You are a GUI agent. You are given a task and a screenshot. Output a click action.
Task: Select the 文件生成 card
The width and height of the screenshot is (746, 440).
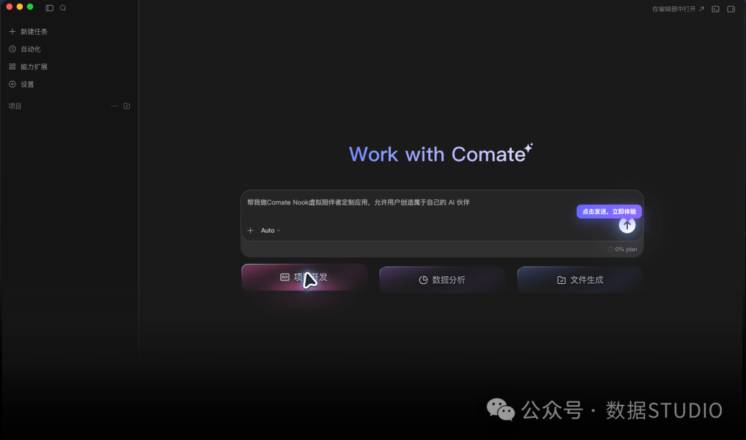tap(580, 280)
